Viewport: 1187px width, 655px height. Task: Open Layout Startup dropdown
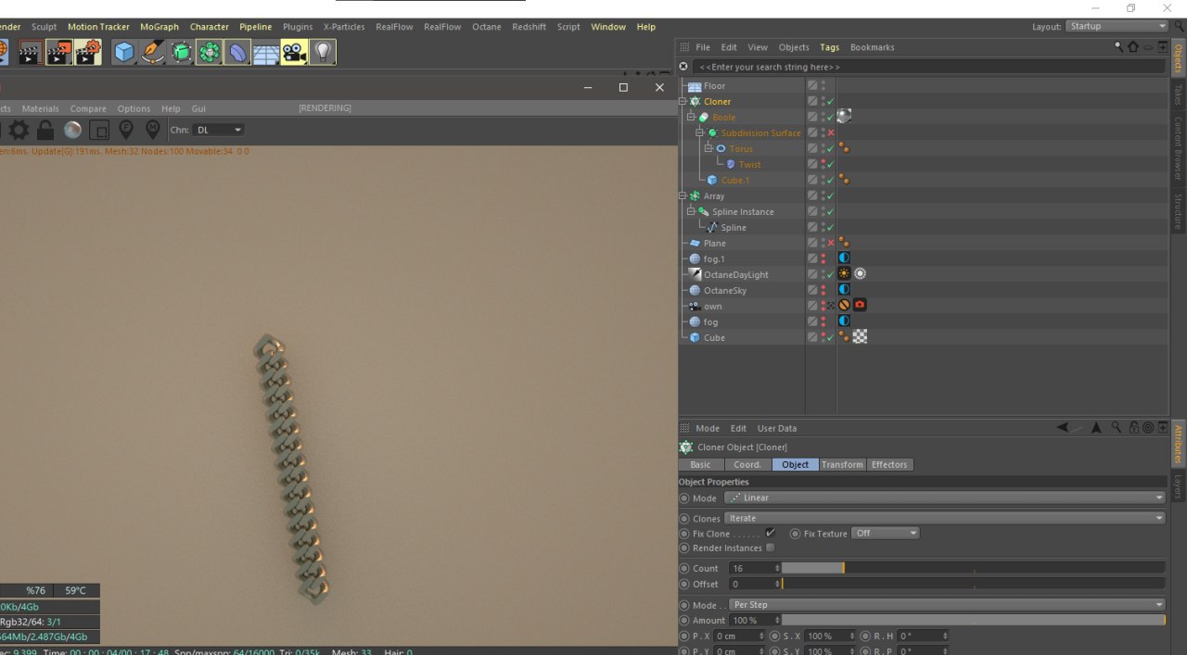point(1117,26)
